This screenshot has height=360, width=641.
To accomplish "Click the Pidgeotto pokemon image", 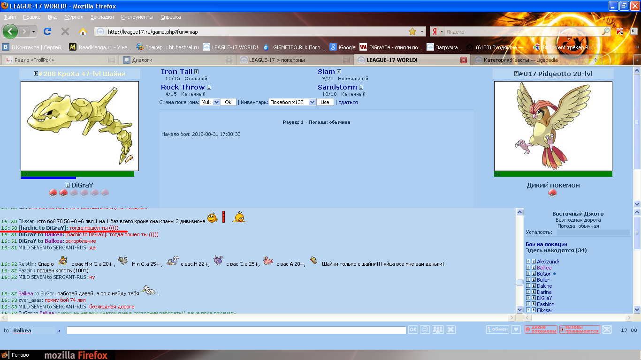I will click(553, 126).
